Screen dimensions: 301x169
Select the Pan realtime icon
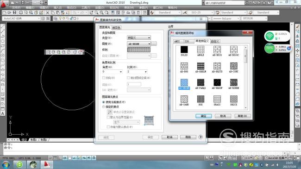91,13
